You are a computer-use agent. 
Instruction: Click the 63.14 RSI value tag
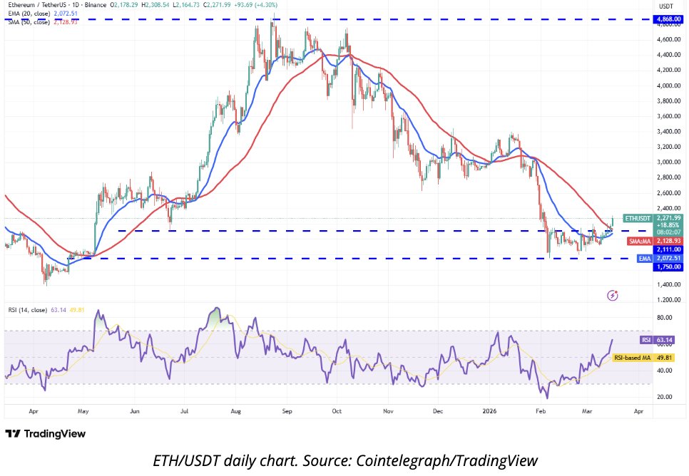[664, 340]
